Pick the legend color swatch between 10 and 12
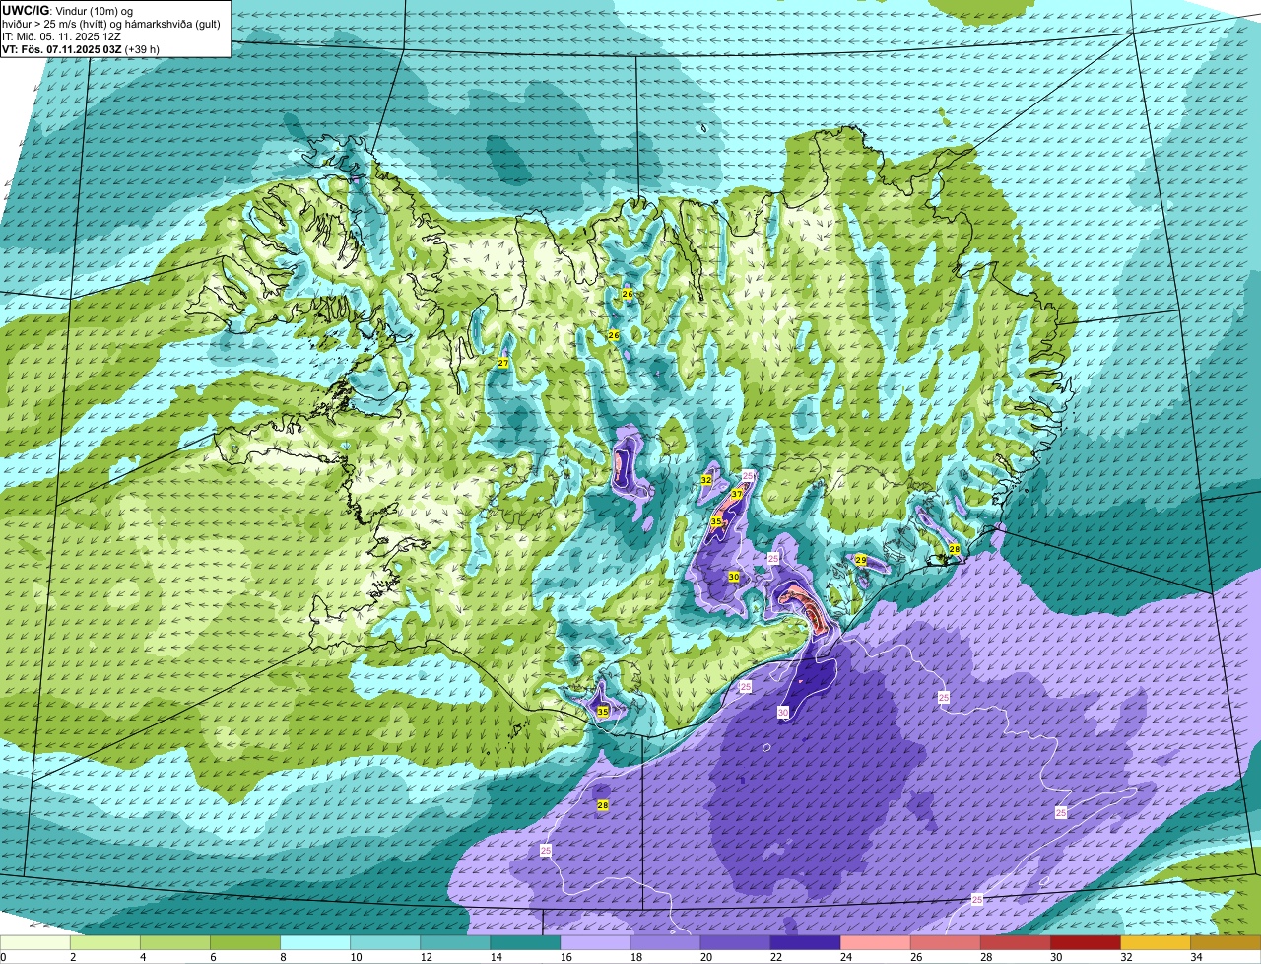Image resolution: width=1261 pixels, height=964 pixels. click(x=385, y=943)
